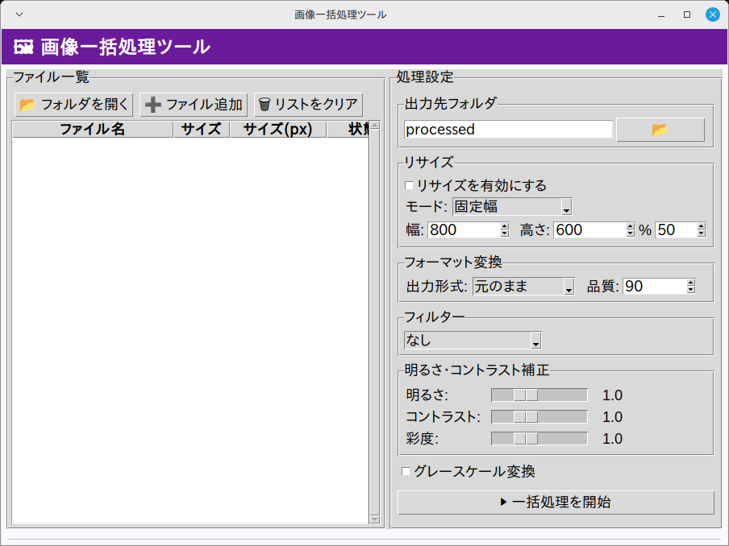The image size is (729, 546).
Task: Decrease the 幅 width value with down arrow
Action: pyautogui.click(x=505, y=234)
